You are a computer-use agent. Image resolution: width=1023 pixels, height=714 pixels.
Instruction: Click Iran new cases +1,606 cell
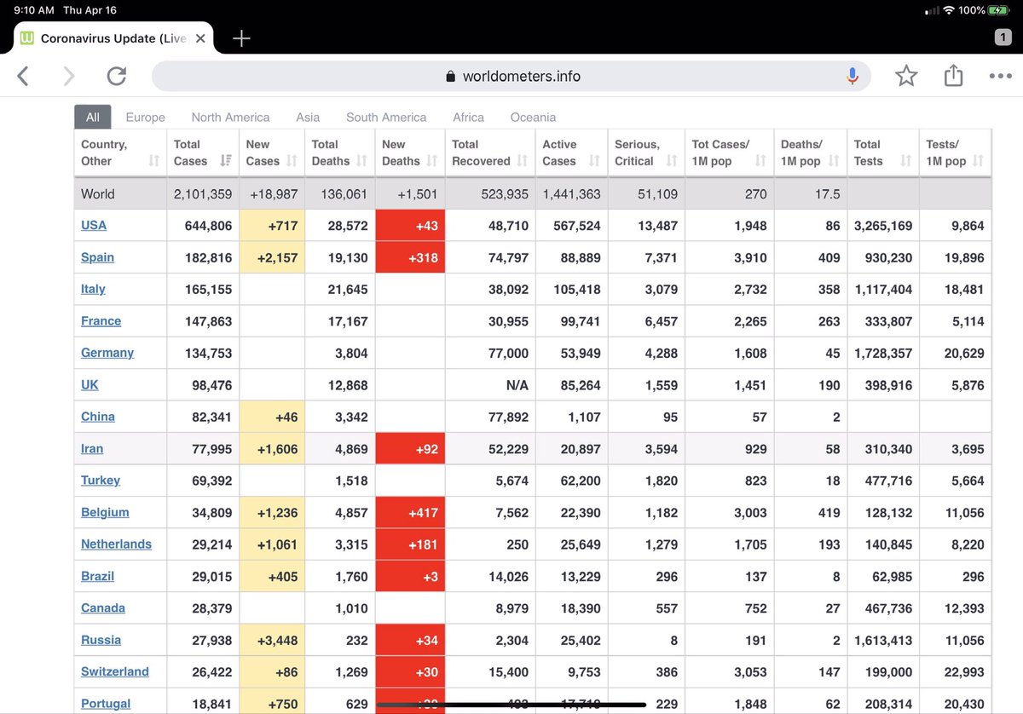point(272,449)
